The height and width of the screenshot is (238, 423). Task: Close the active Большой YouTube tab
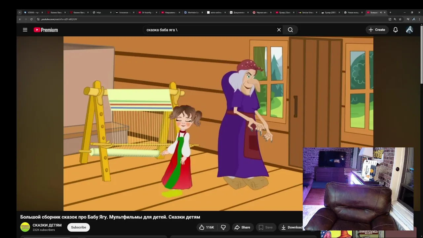[x=385, y=13]
